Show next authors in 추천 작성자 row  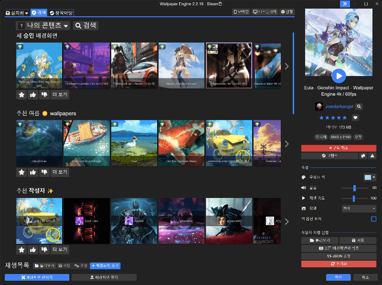(x=287, y=221)
